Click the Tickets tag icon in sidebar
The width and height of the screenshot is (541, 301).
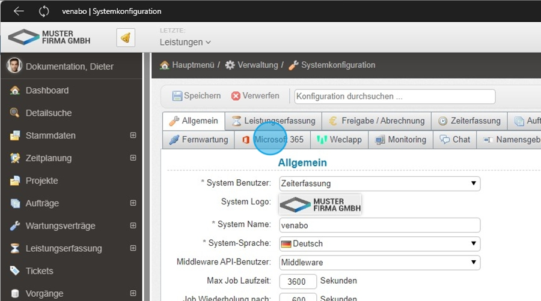(15, 271)
